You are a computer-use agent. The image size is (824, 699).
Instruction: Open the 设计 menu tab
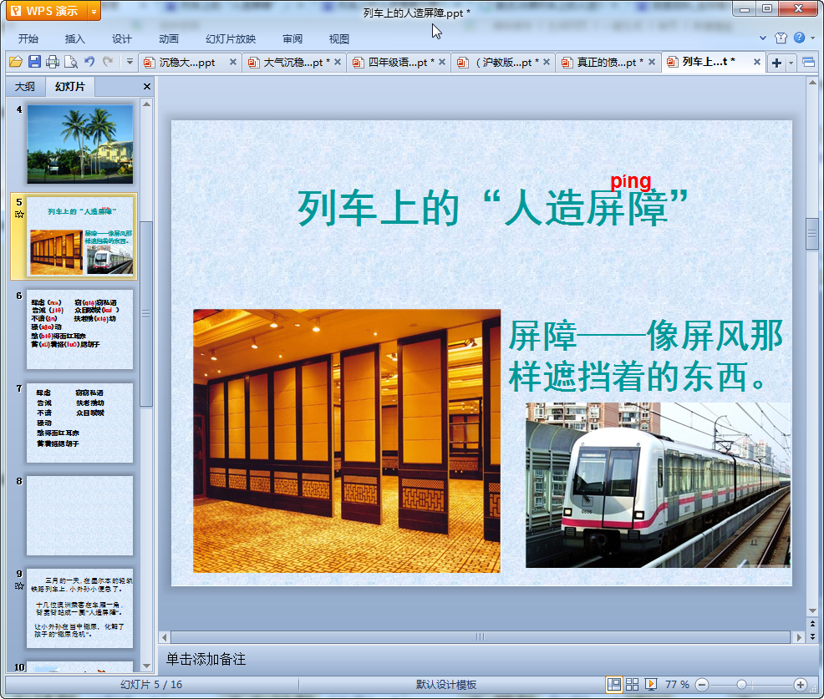[121, 39]
